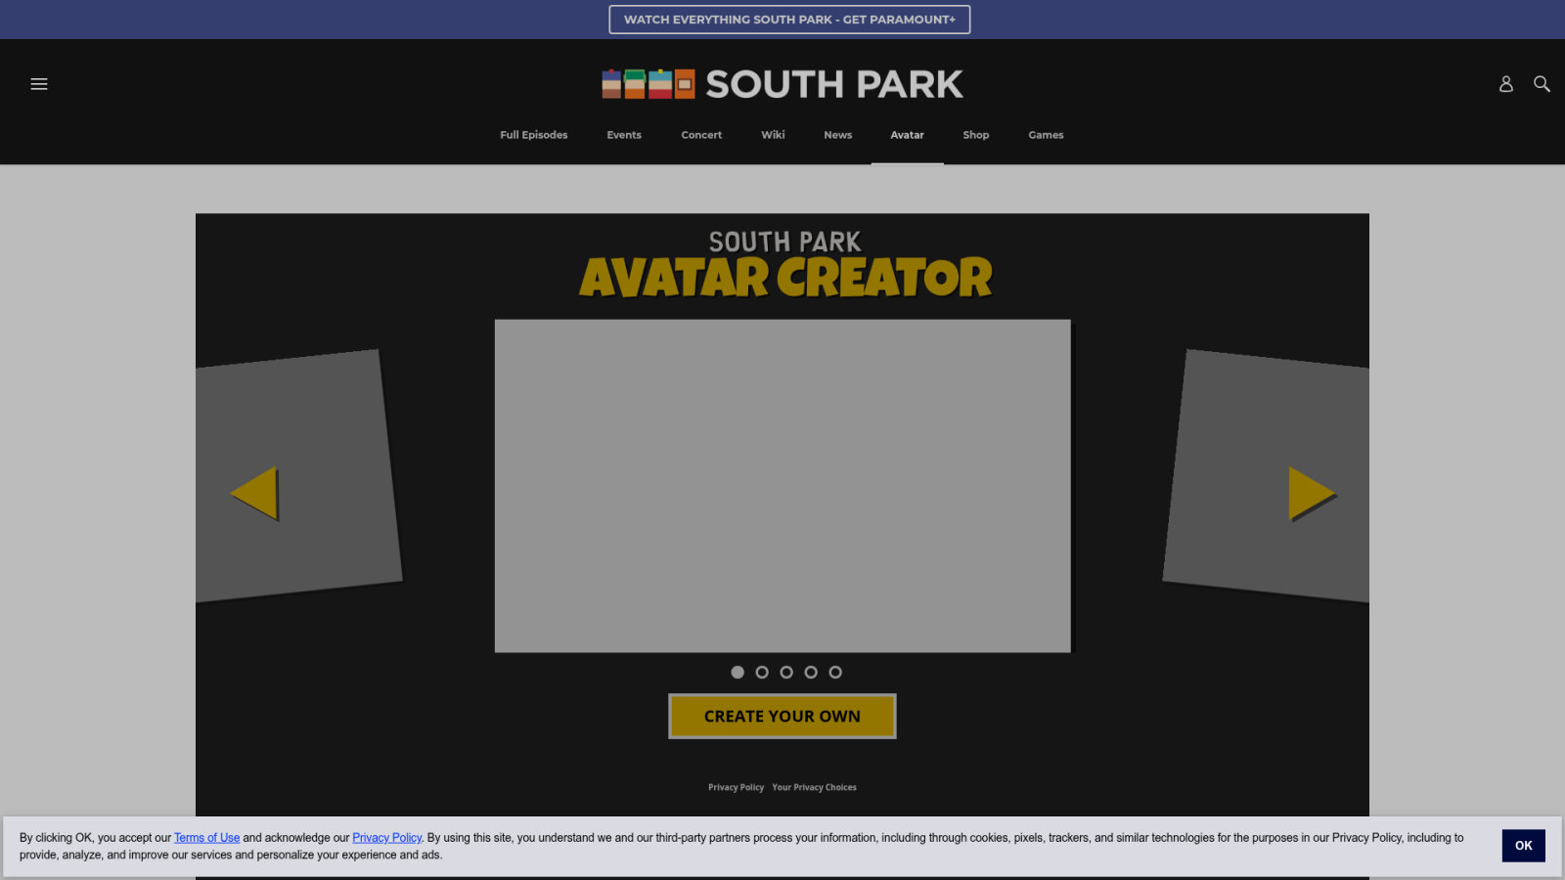The width and height of the screenshot is (1565, 880).
Task: Select the second carousel dot
Action: [762, 672]
